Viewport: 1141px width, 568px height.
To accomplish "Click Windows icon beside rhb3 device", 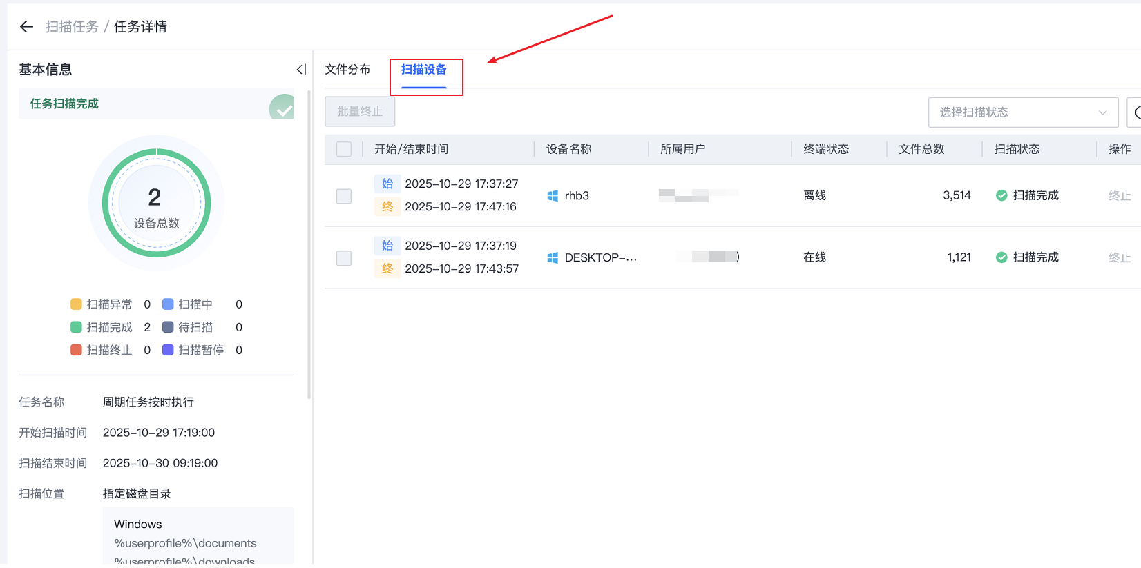I will coord(553,196).
